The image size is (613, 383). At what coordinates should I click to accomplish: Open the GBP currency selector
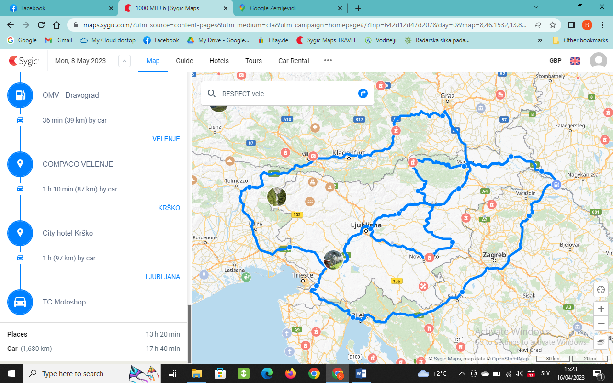555,61
